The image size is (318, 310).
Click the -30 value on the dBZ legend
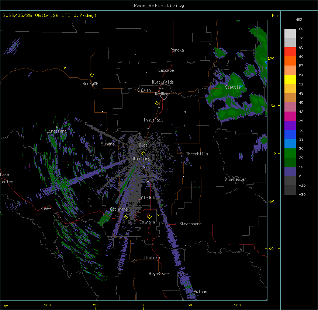[302, 195]
